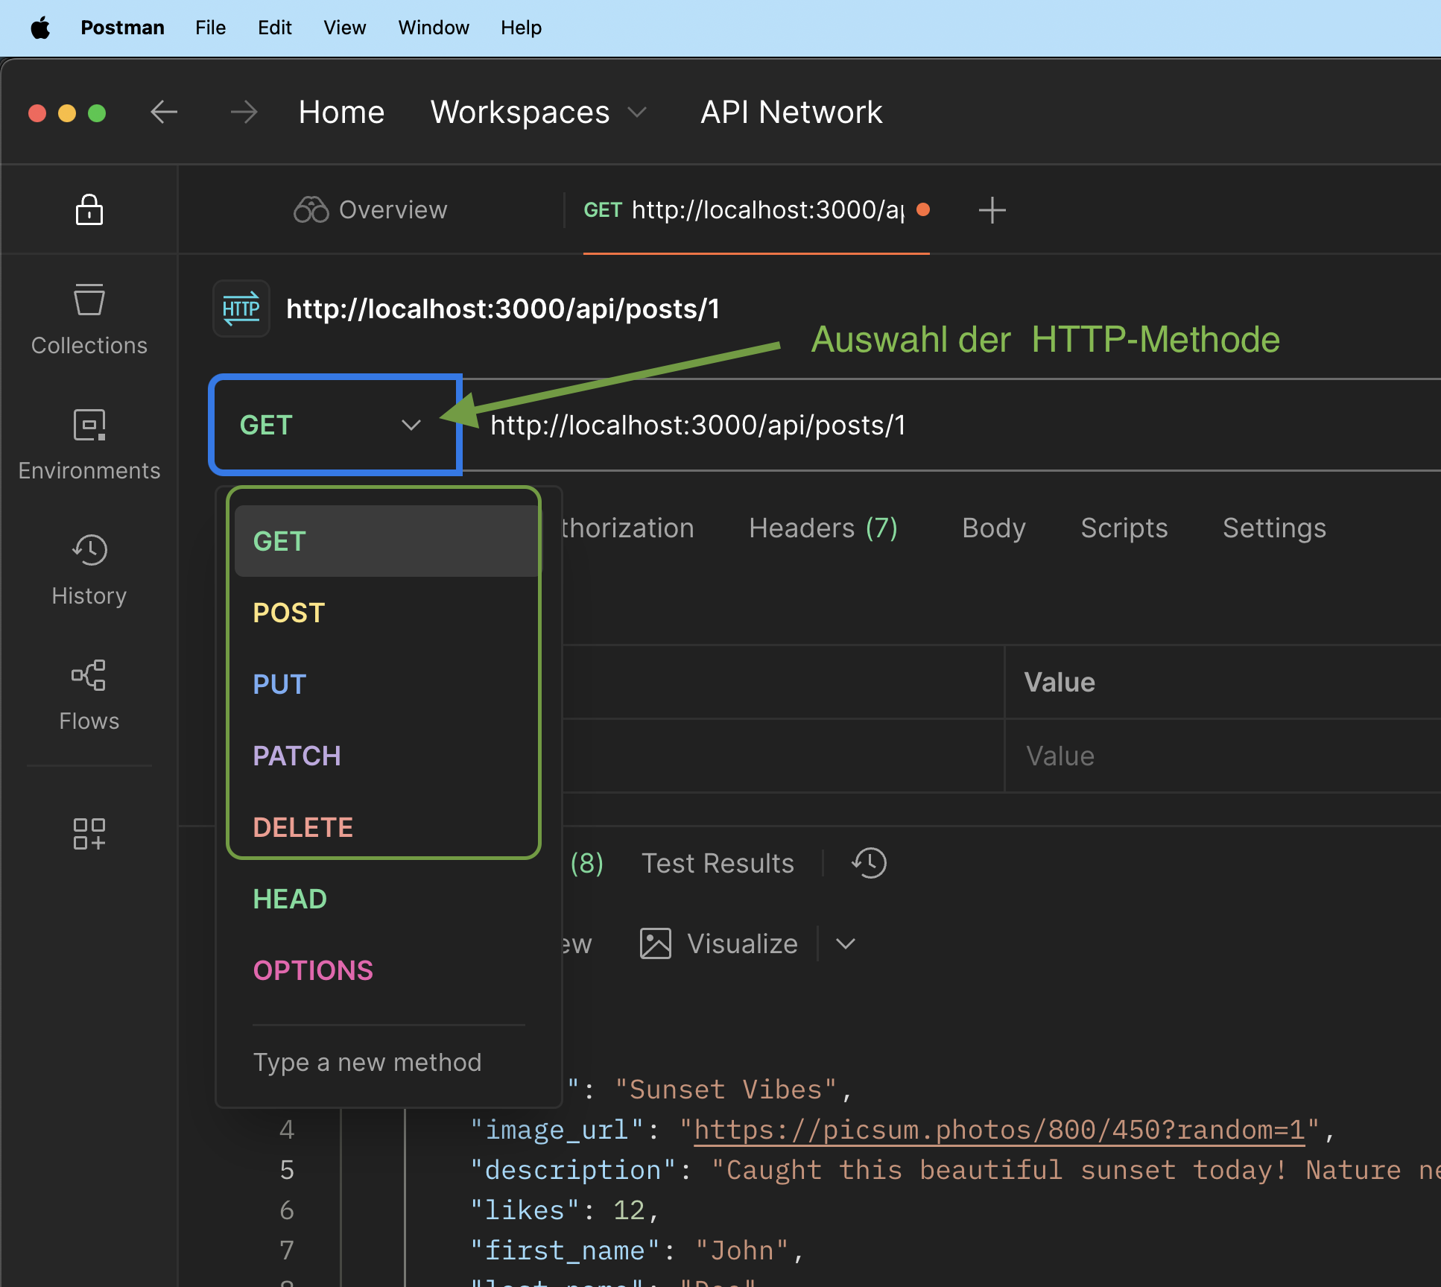The width and height of the screenshot is (1441, 1287).
Task: Open a new tab with plus
Action: pos(992,210)
